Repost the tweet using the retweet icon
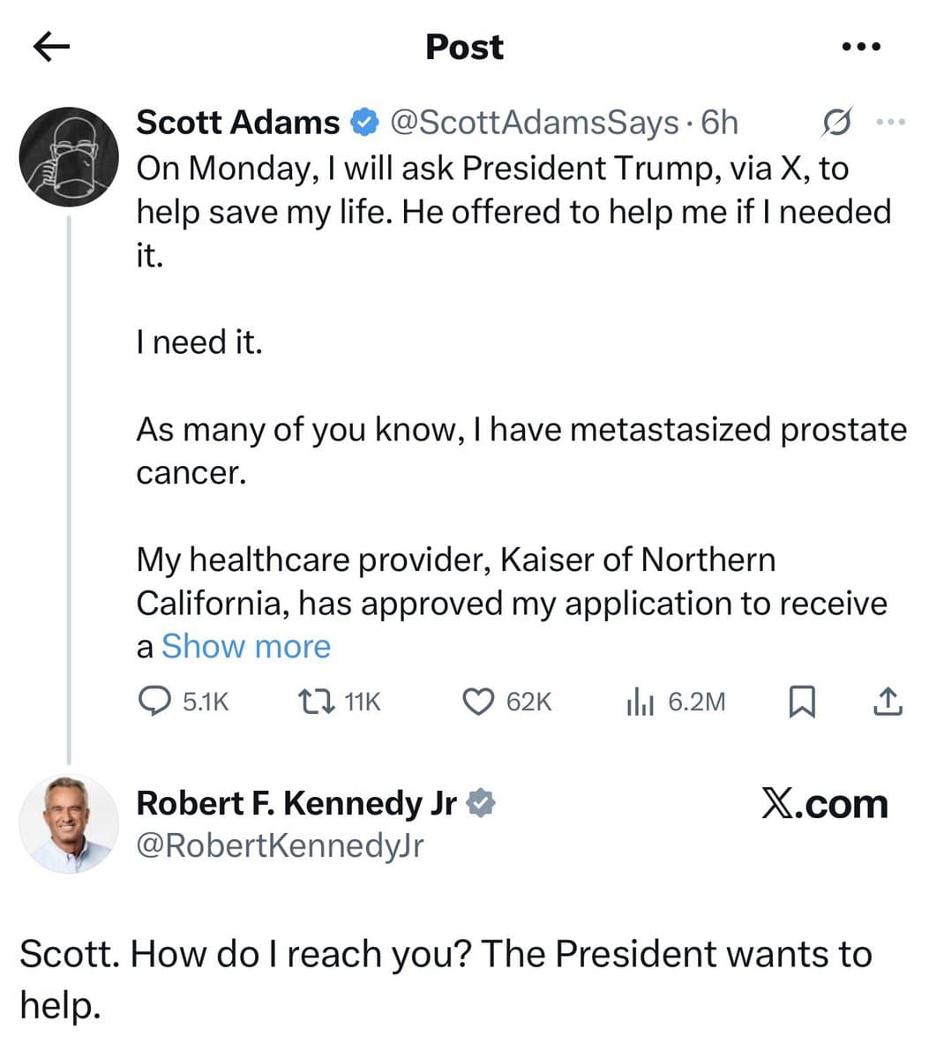The width and height of the screenshot is (929, 1059). pos(320,702)
